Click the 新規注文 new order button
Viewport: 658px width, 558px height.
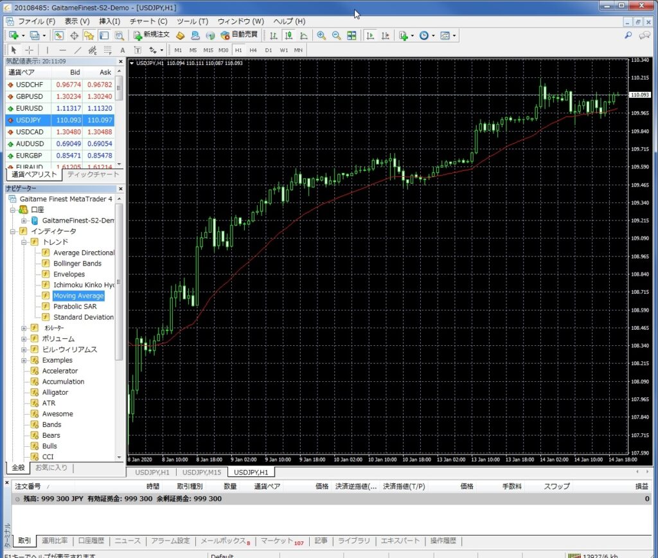pos(151,35)
